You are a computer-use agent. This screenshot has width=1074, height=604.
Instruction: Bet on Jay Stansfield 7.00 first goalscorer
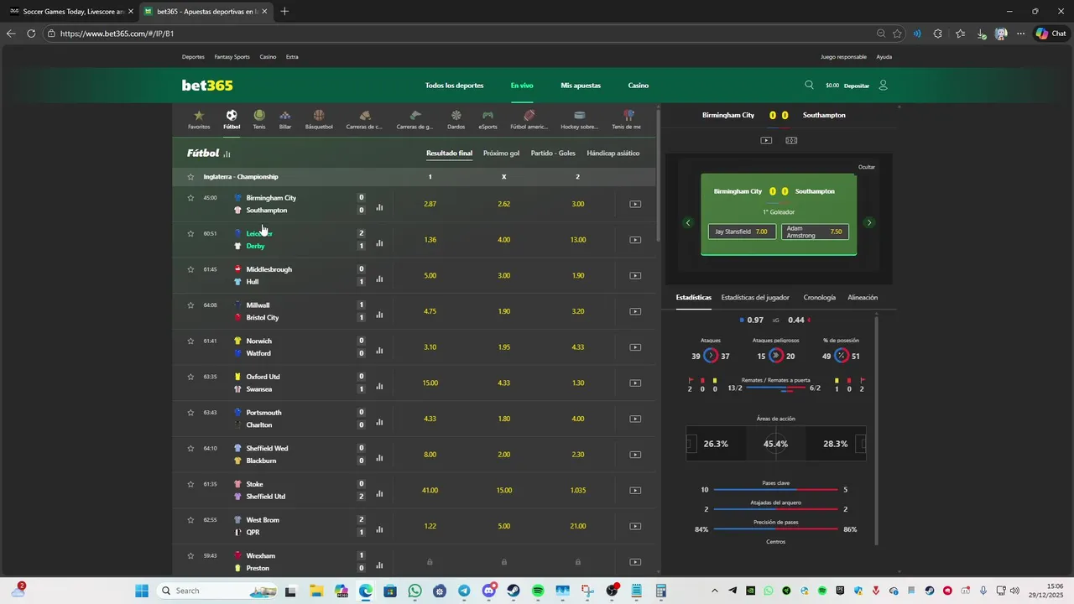[x=742, y=232]
